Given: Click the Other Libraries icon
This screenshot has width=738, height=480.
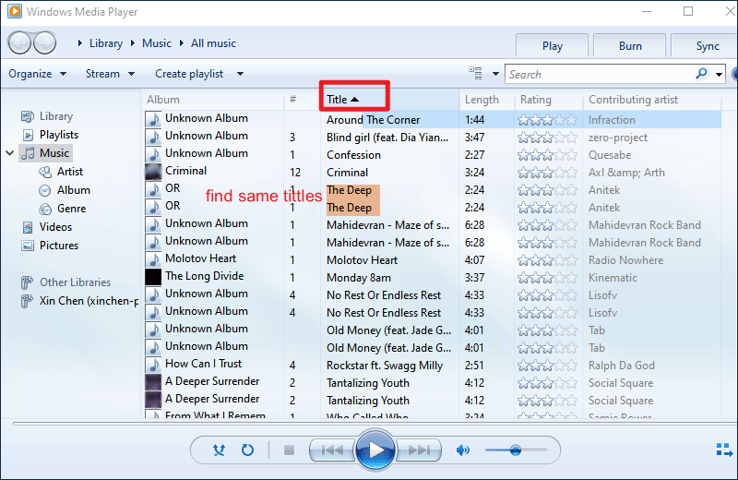Looking at the screenshot, I should pyautogui.click(x=27, y=282).
